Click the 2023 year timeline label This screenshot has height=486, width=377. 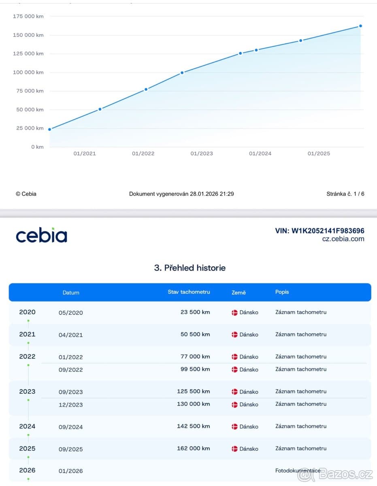pyautogui.click(x=27, y=391)
